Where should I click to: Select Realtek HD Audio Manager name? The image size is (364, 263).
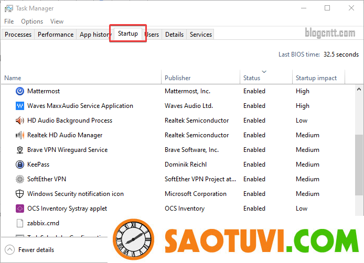pos(65,135)
